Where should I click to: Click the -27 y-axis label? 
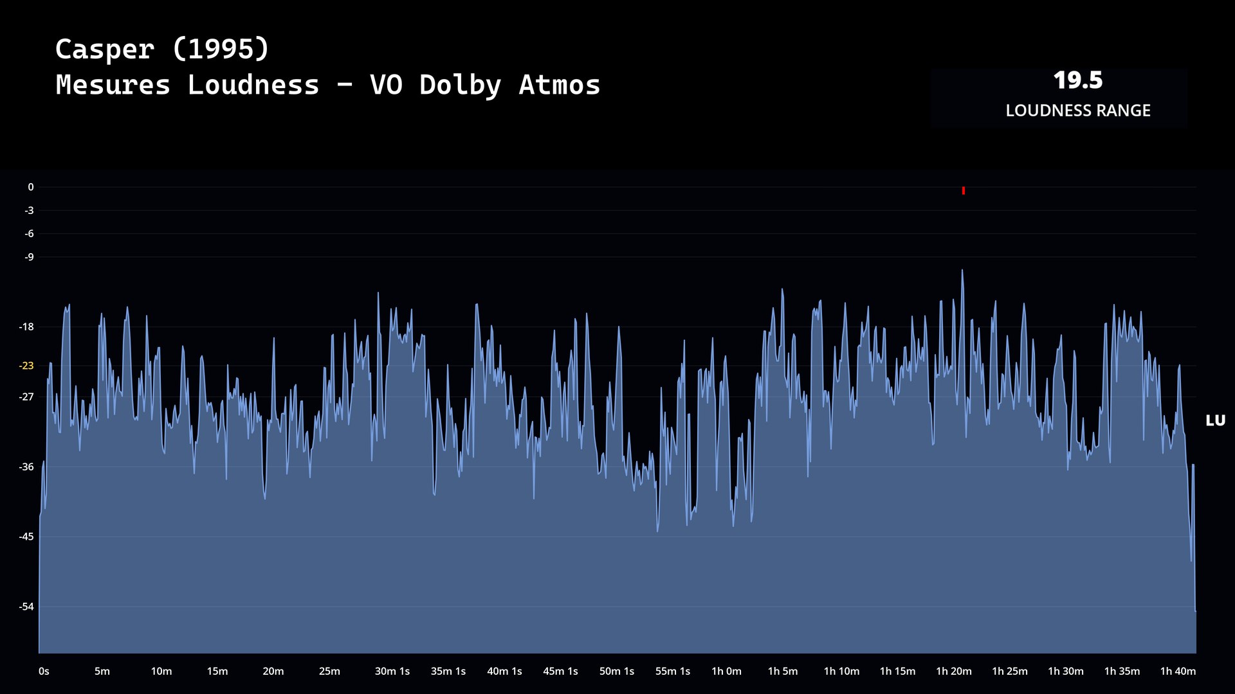click(x=26, y=397)
